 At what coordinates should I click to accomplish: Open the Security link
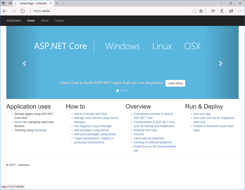[139, 134]
